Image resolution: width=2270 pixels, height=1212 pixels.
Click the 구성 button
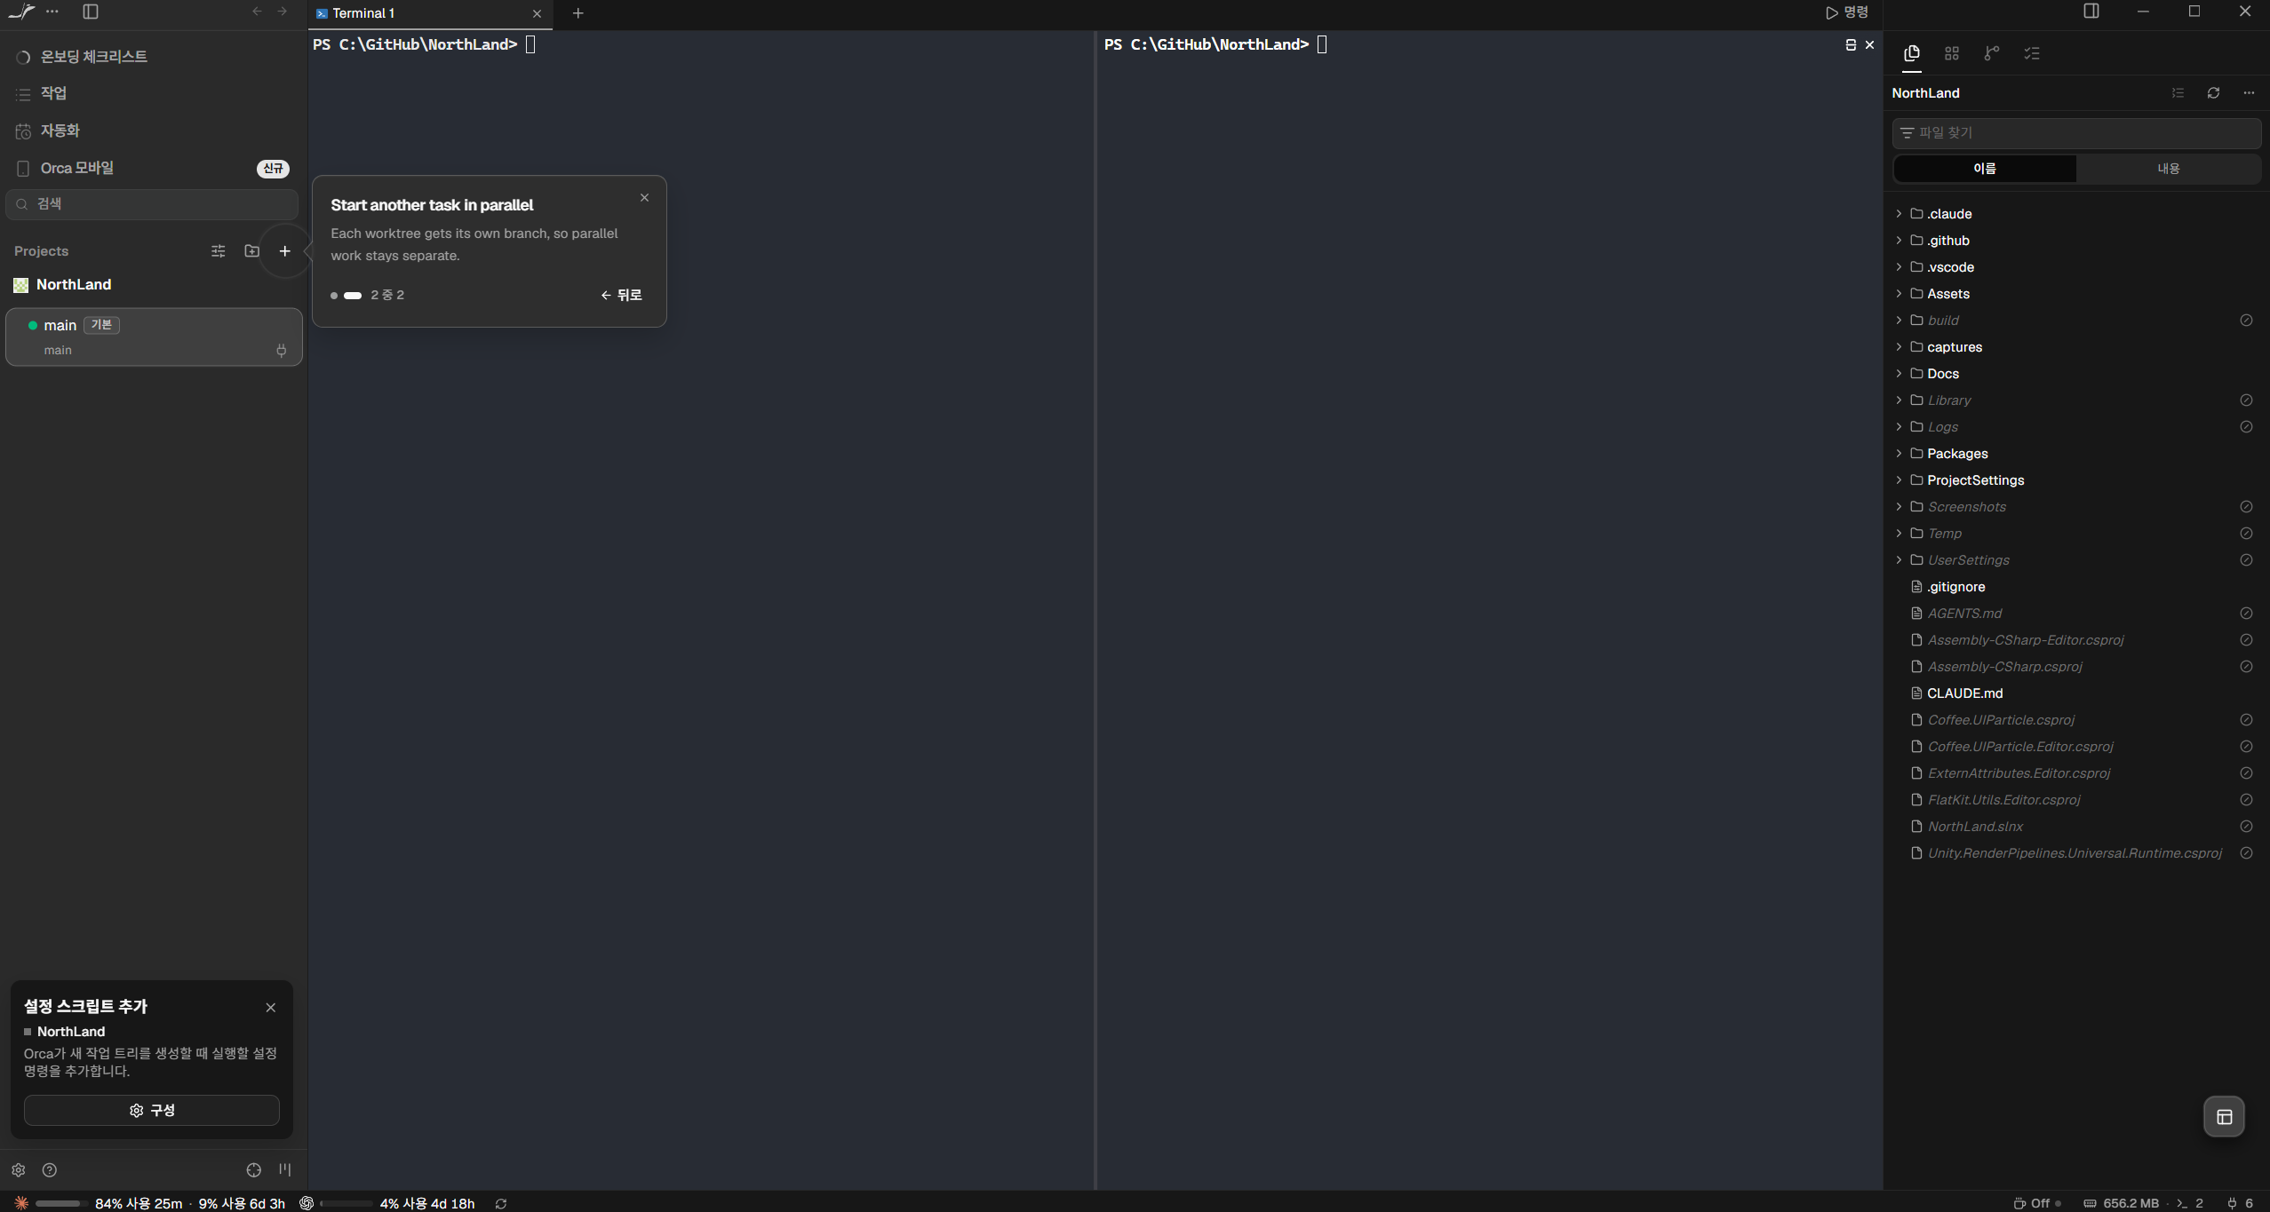point(152,1111)
